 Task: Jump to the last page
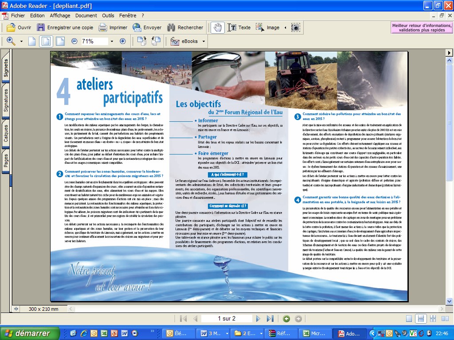[x=270, y=319]
